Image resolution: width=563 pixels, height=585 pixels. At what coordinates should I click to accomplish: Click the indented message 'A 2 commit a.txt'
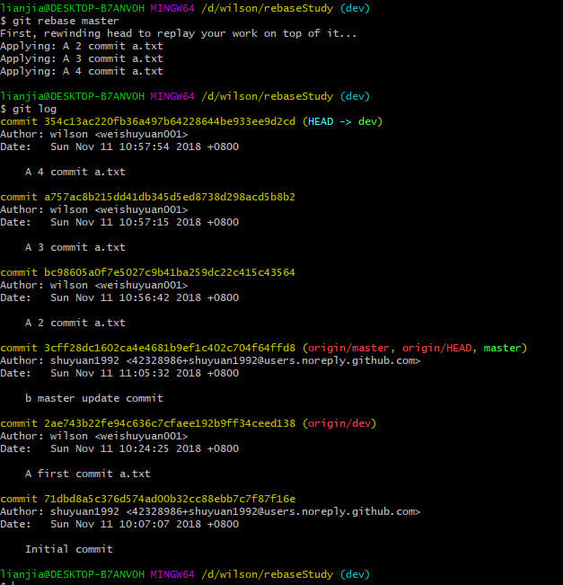(x=75, y=323)
